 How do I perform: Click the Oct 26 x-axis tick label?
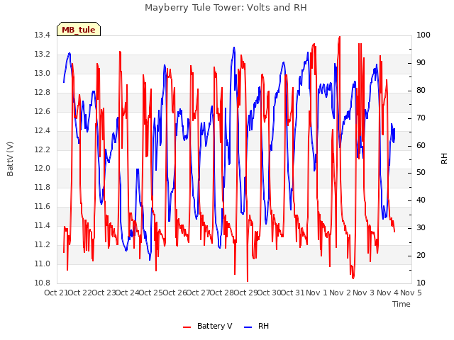point(175,293)
